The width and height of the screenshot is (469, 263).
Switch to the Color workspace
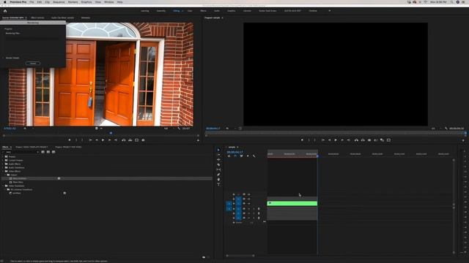190,11
